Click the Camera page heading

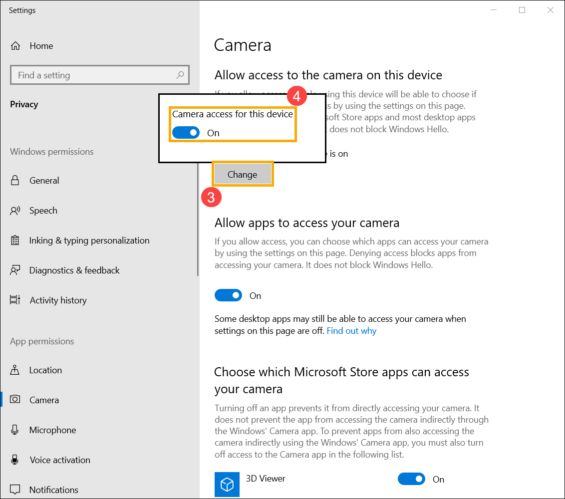click(x=243, y=45)
